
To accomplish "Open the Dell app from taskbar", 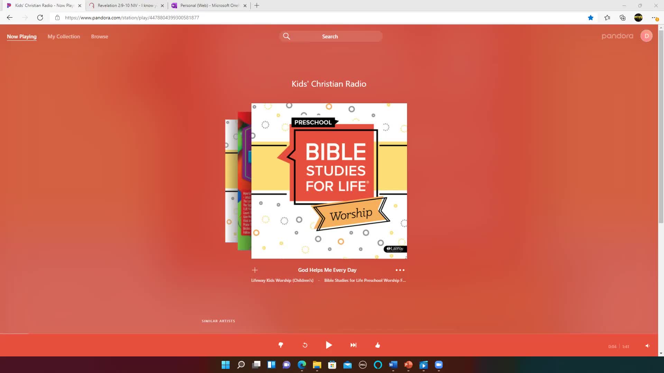I will tap(363, 365).
